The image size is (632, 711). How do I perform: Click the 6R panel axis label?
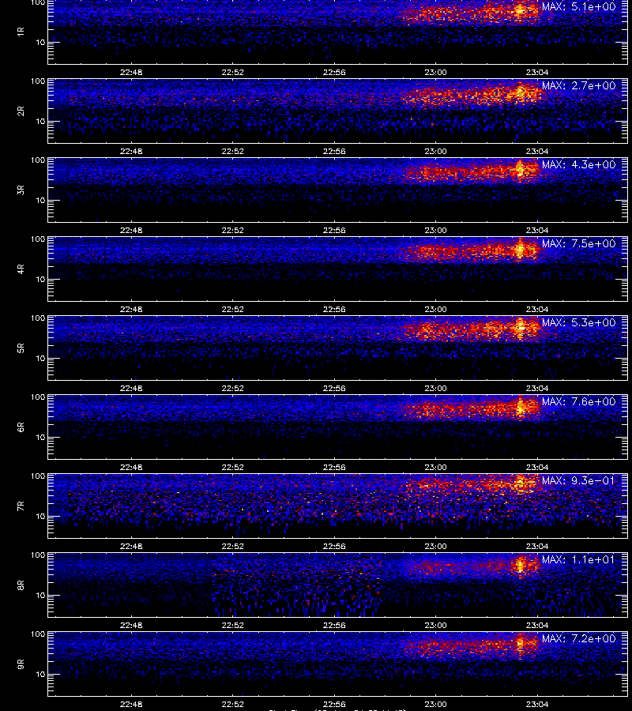coord(21,427)
